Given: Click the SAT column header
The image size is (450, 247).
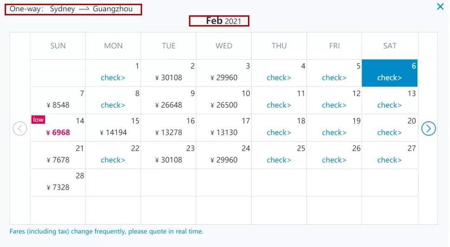Looking at the screenshot, I should click(390, 46).
